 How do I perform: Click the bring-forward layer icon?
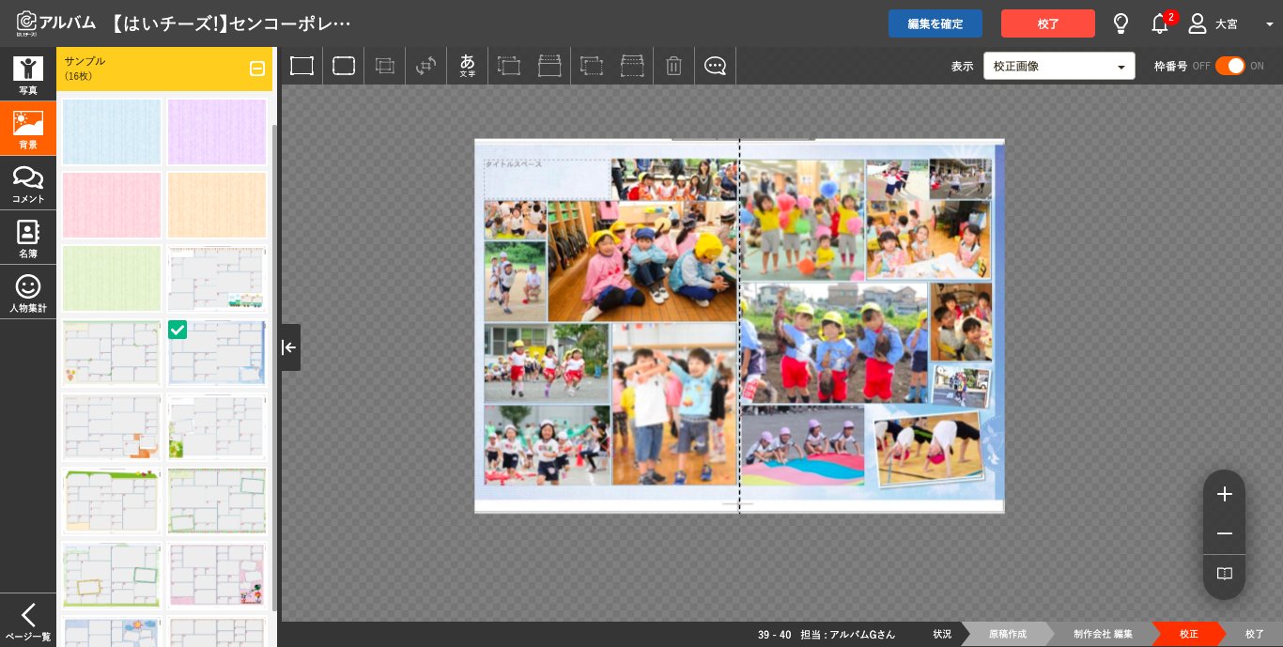point(509,66)
